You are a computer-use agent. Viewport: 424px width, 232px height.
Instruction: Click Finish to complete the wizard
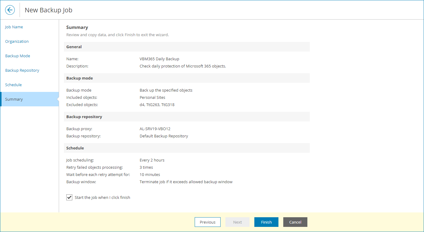(266, 222)
